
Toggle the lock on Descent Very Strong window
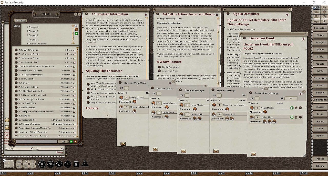click(300, 93)
